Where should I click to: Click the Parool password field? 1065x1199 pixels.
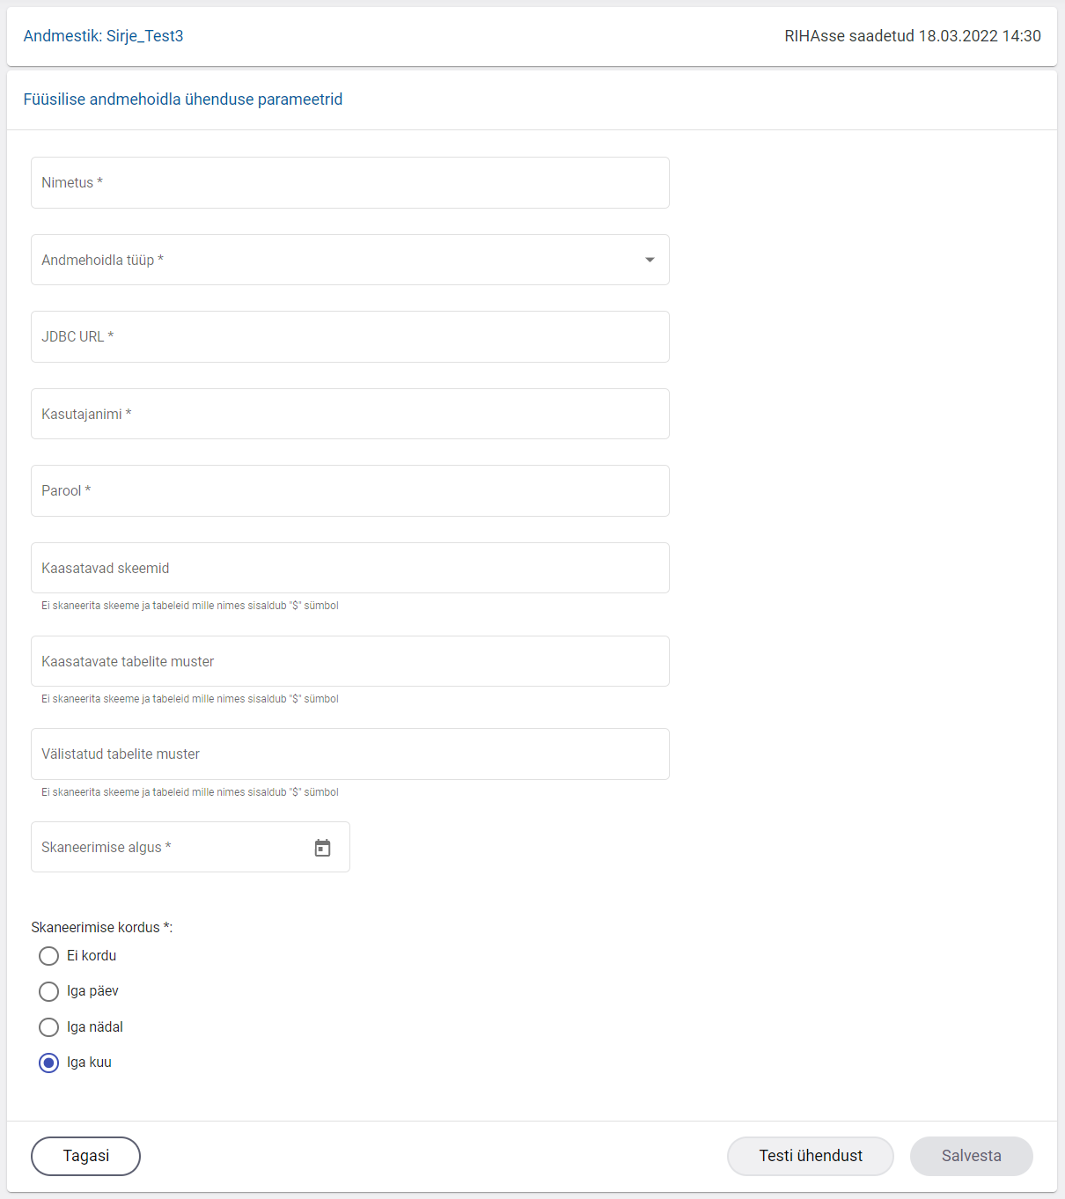[x=349, y=491]
